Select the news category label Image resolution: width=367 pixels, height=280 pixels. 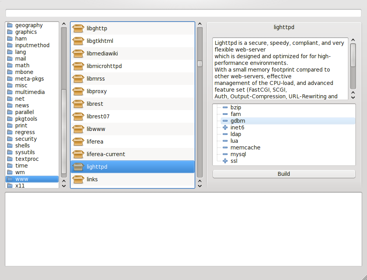coord(22,105)
